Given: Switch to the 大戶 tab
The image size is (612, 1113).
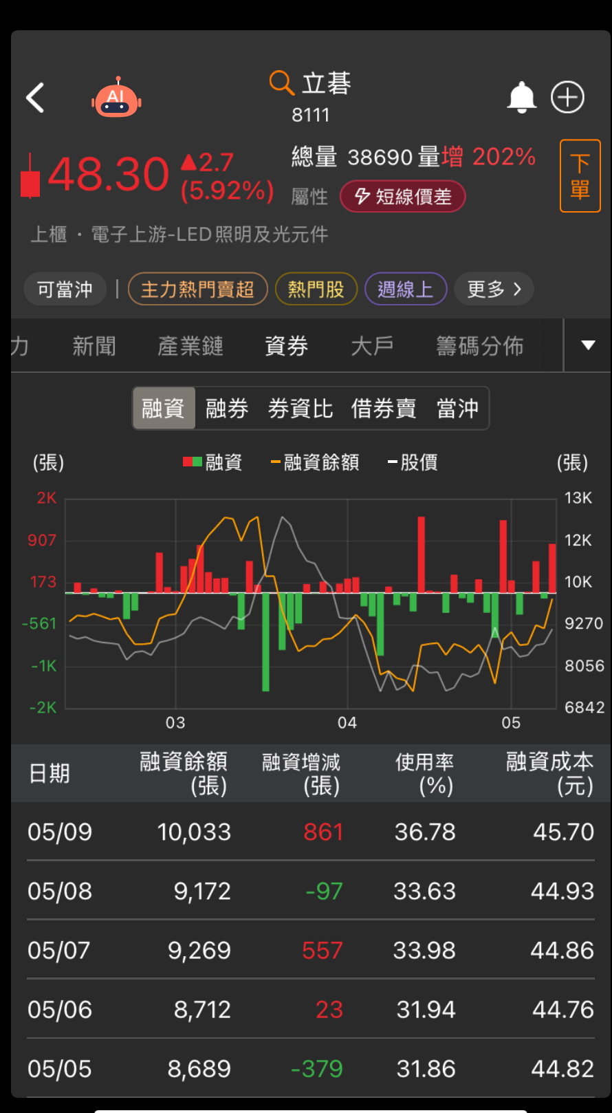Looking at the screenshot, I should 372,345.
